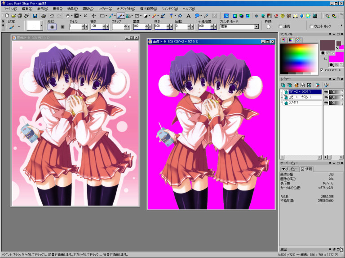Open the 選択範囲(S) menu
Viewport: 345px width, 258px height.
click(x=148, y=9)
